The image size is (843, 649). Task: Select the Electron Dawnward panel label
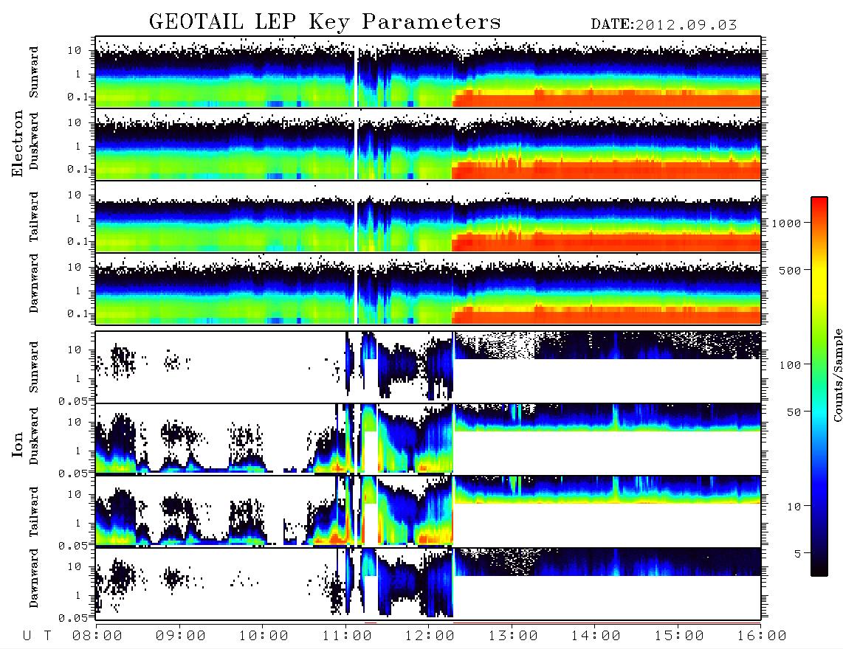[34, 283]
